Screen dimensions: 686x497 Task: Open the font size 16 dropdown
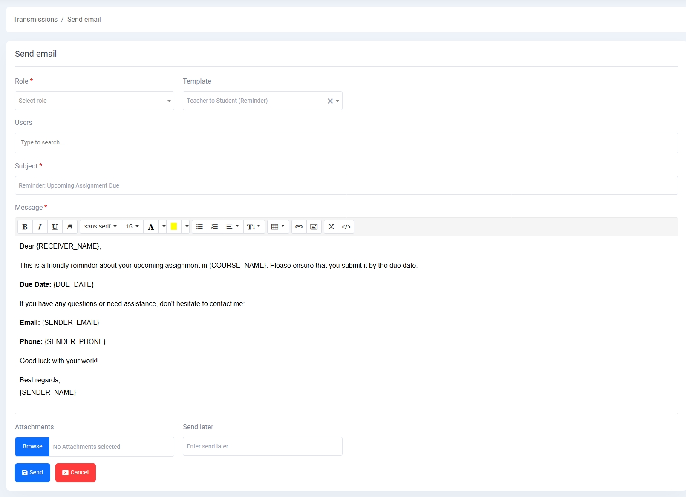point(132,227)
